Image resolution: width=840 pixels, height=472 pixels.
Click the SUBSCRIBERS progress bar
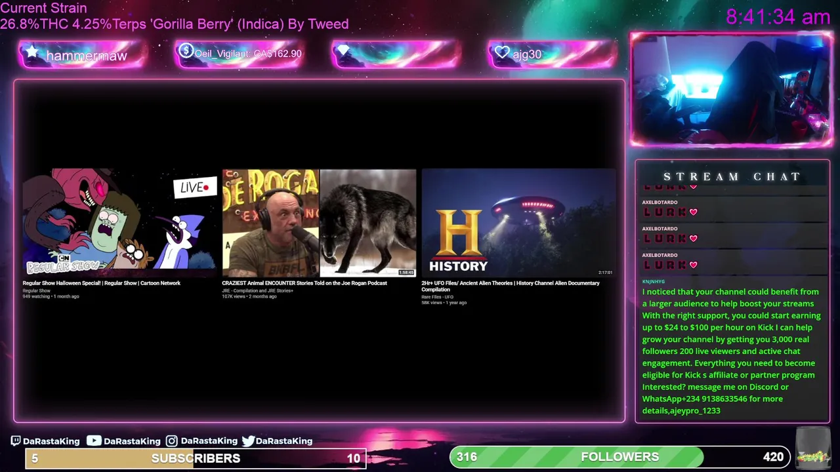(x=196, y=458)
